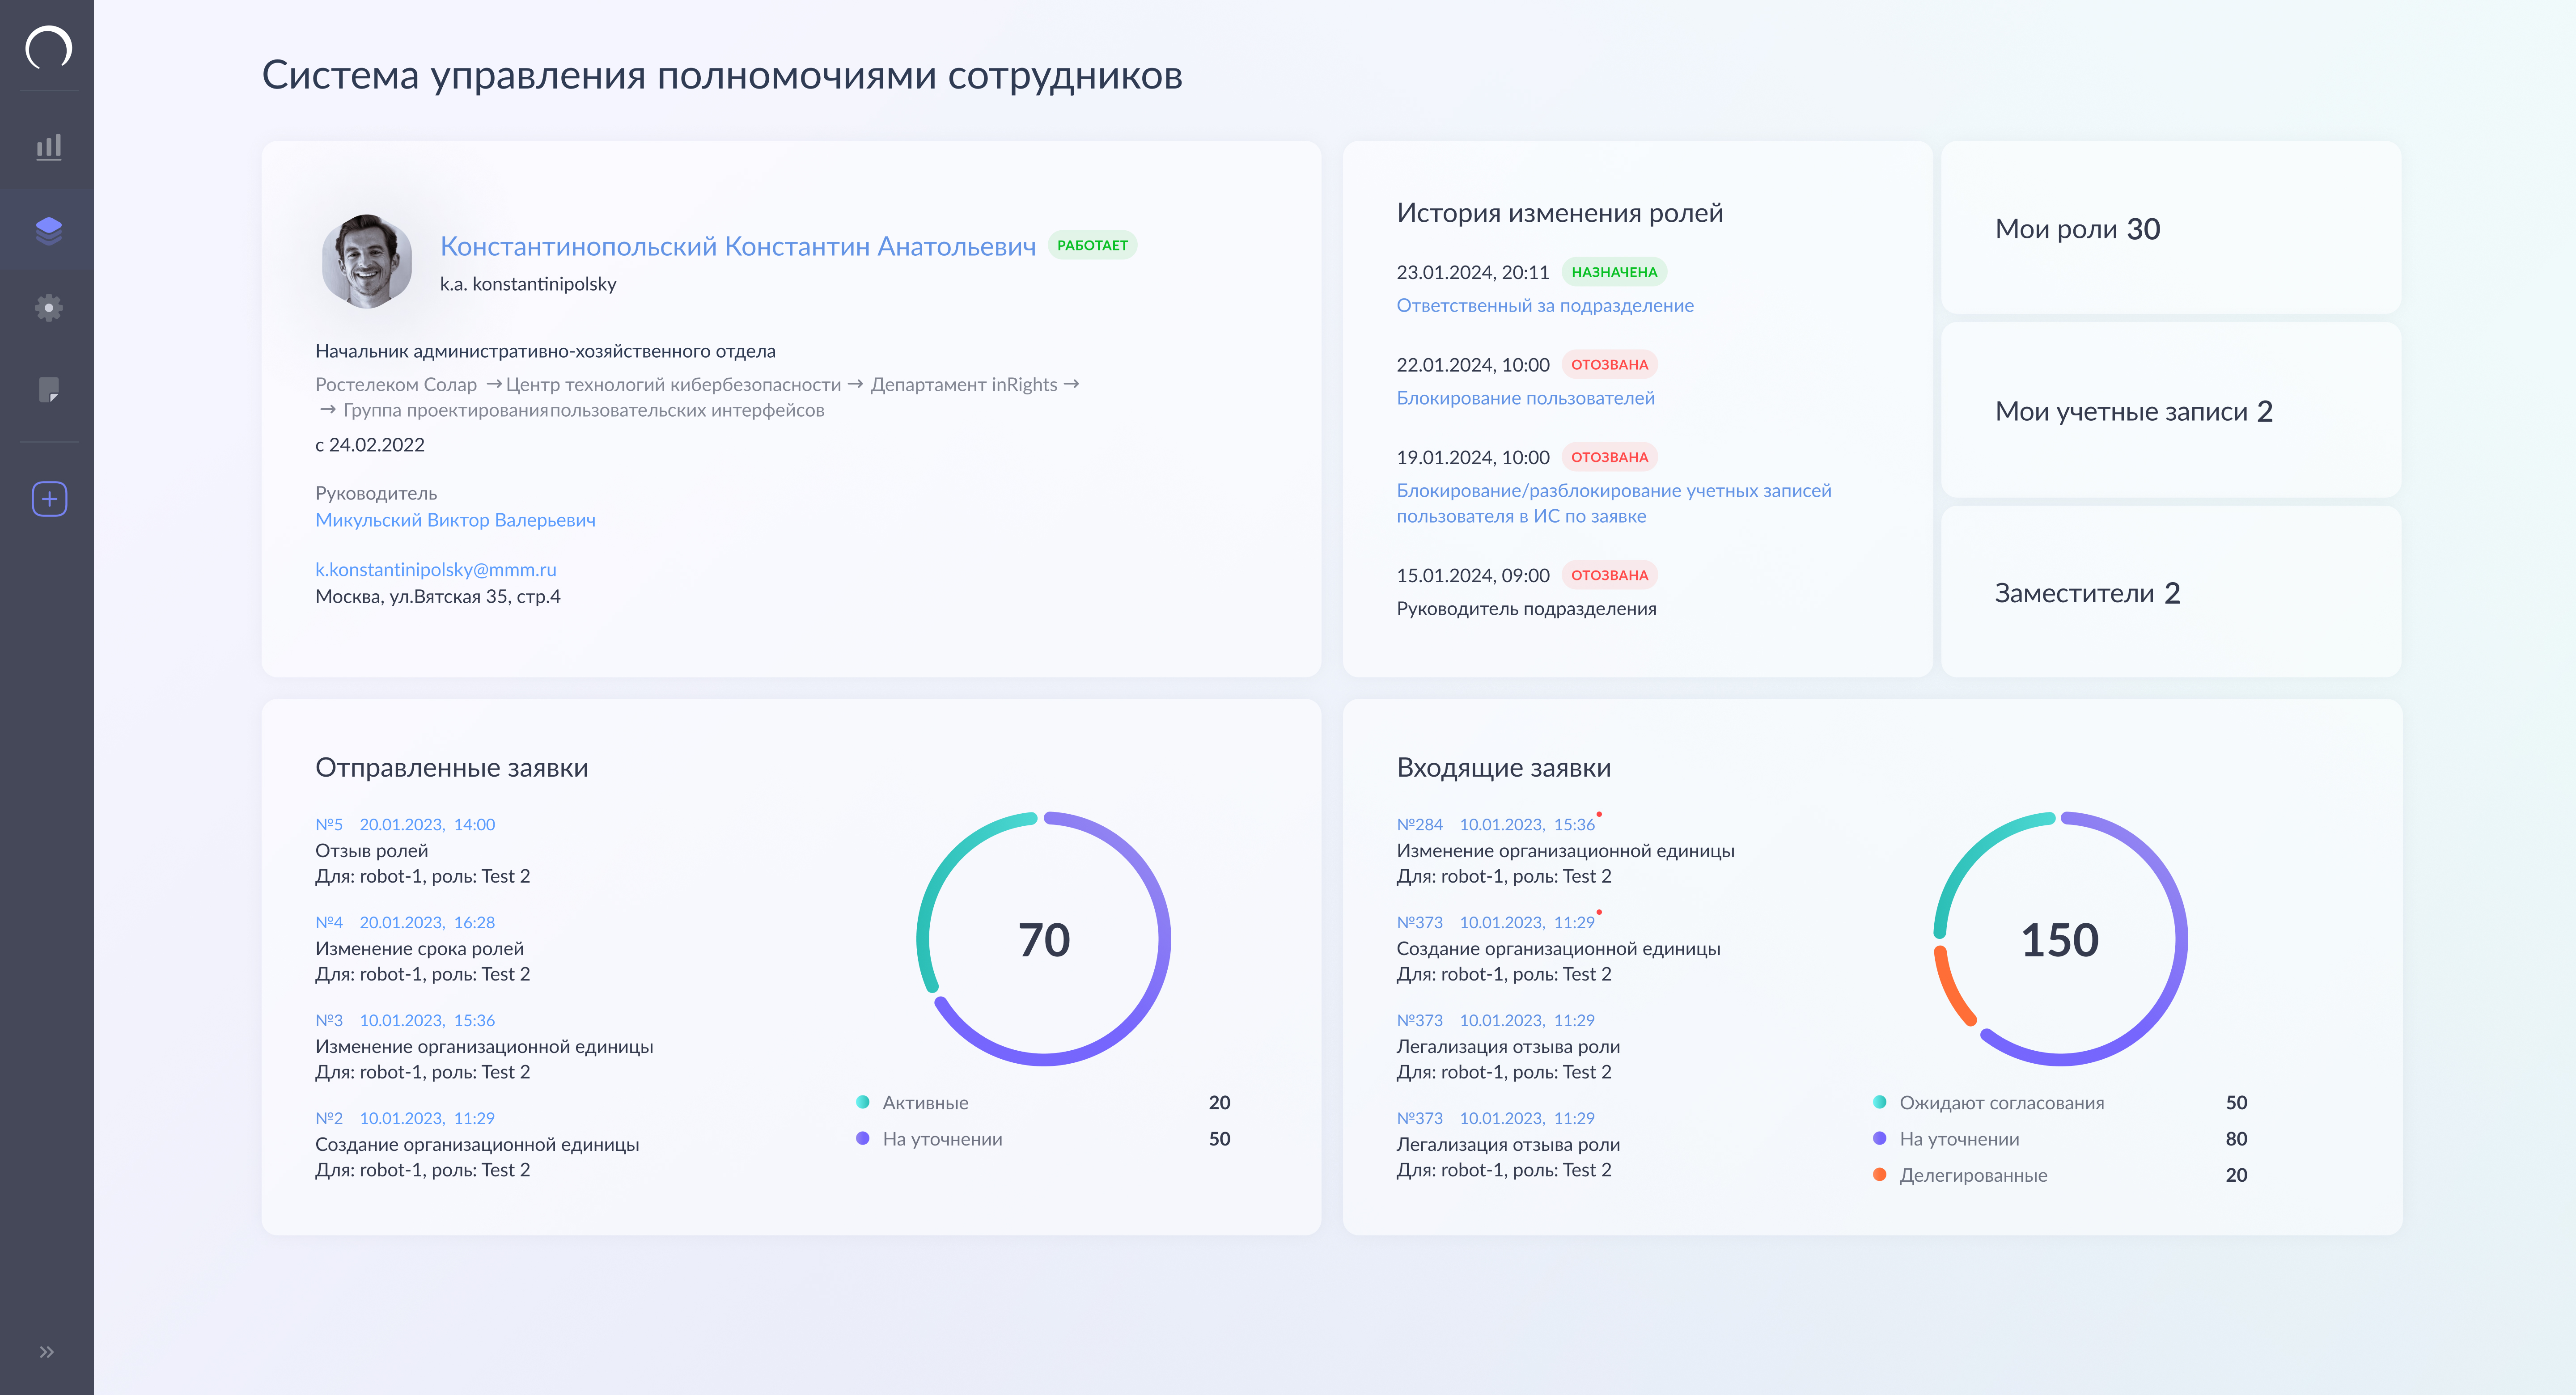Click the plus create button in the sidebar

click(49, 499)
